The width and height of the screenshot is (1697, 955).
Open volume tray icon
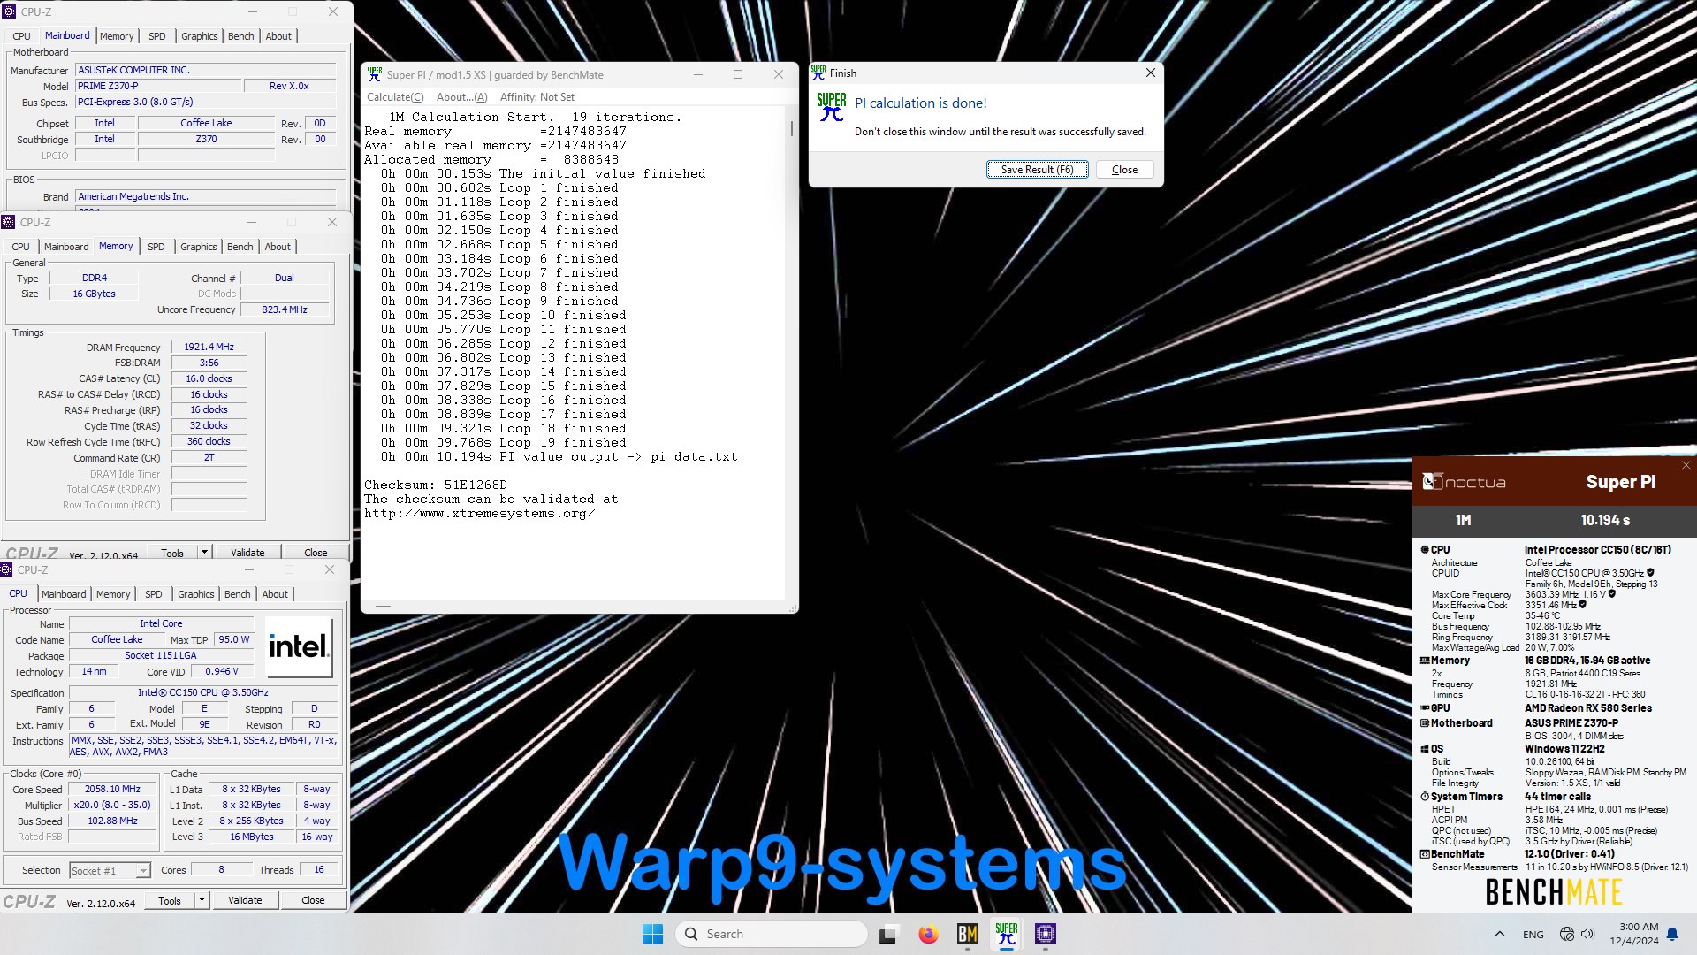coord(1587,934)
